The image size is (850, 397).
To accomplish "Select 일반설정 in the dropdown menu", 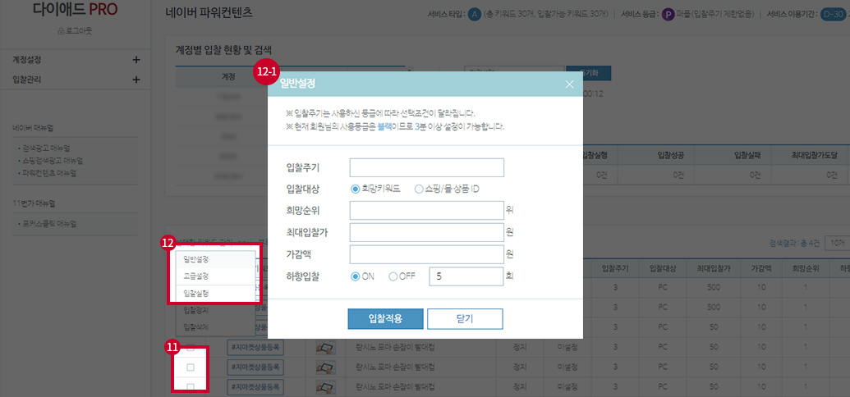I will (x=214, y=259).
